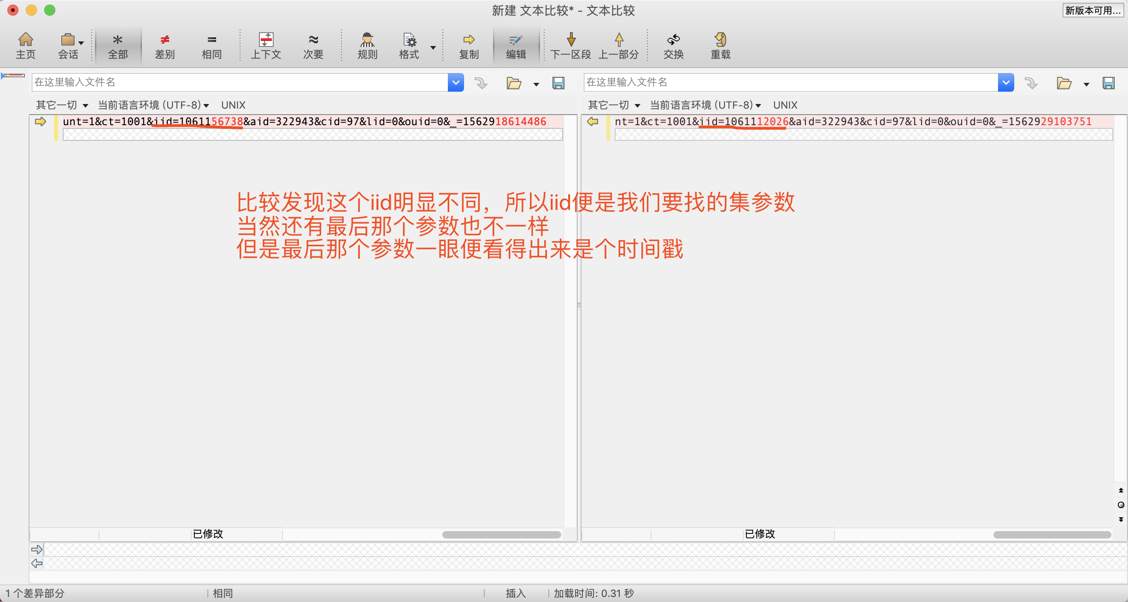Expand right pane open-folder dropdown arrow
Screen dimensions: 1128x602
tap(1087, 84)
